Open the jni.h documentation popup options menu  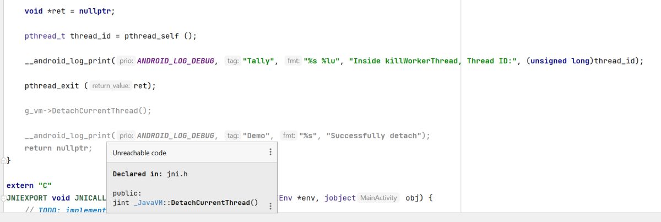pos(270,206)
